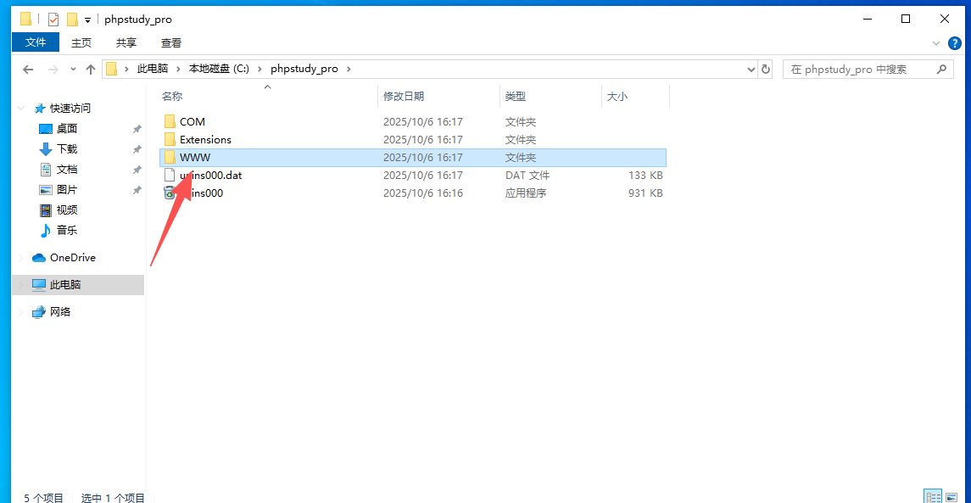Click the 桌面 desktop icon in sidebar

point(45,129)
